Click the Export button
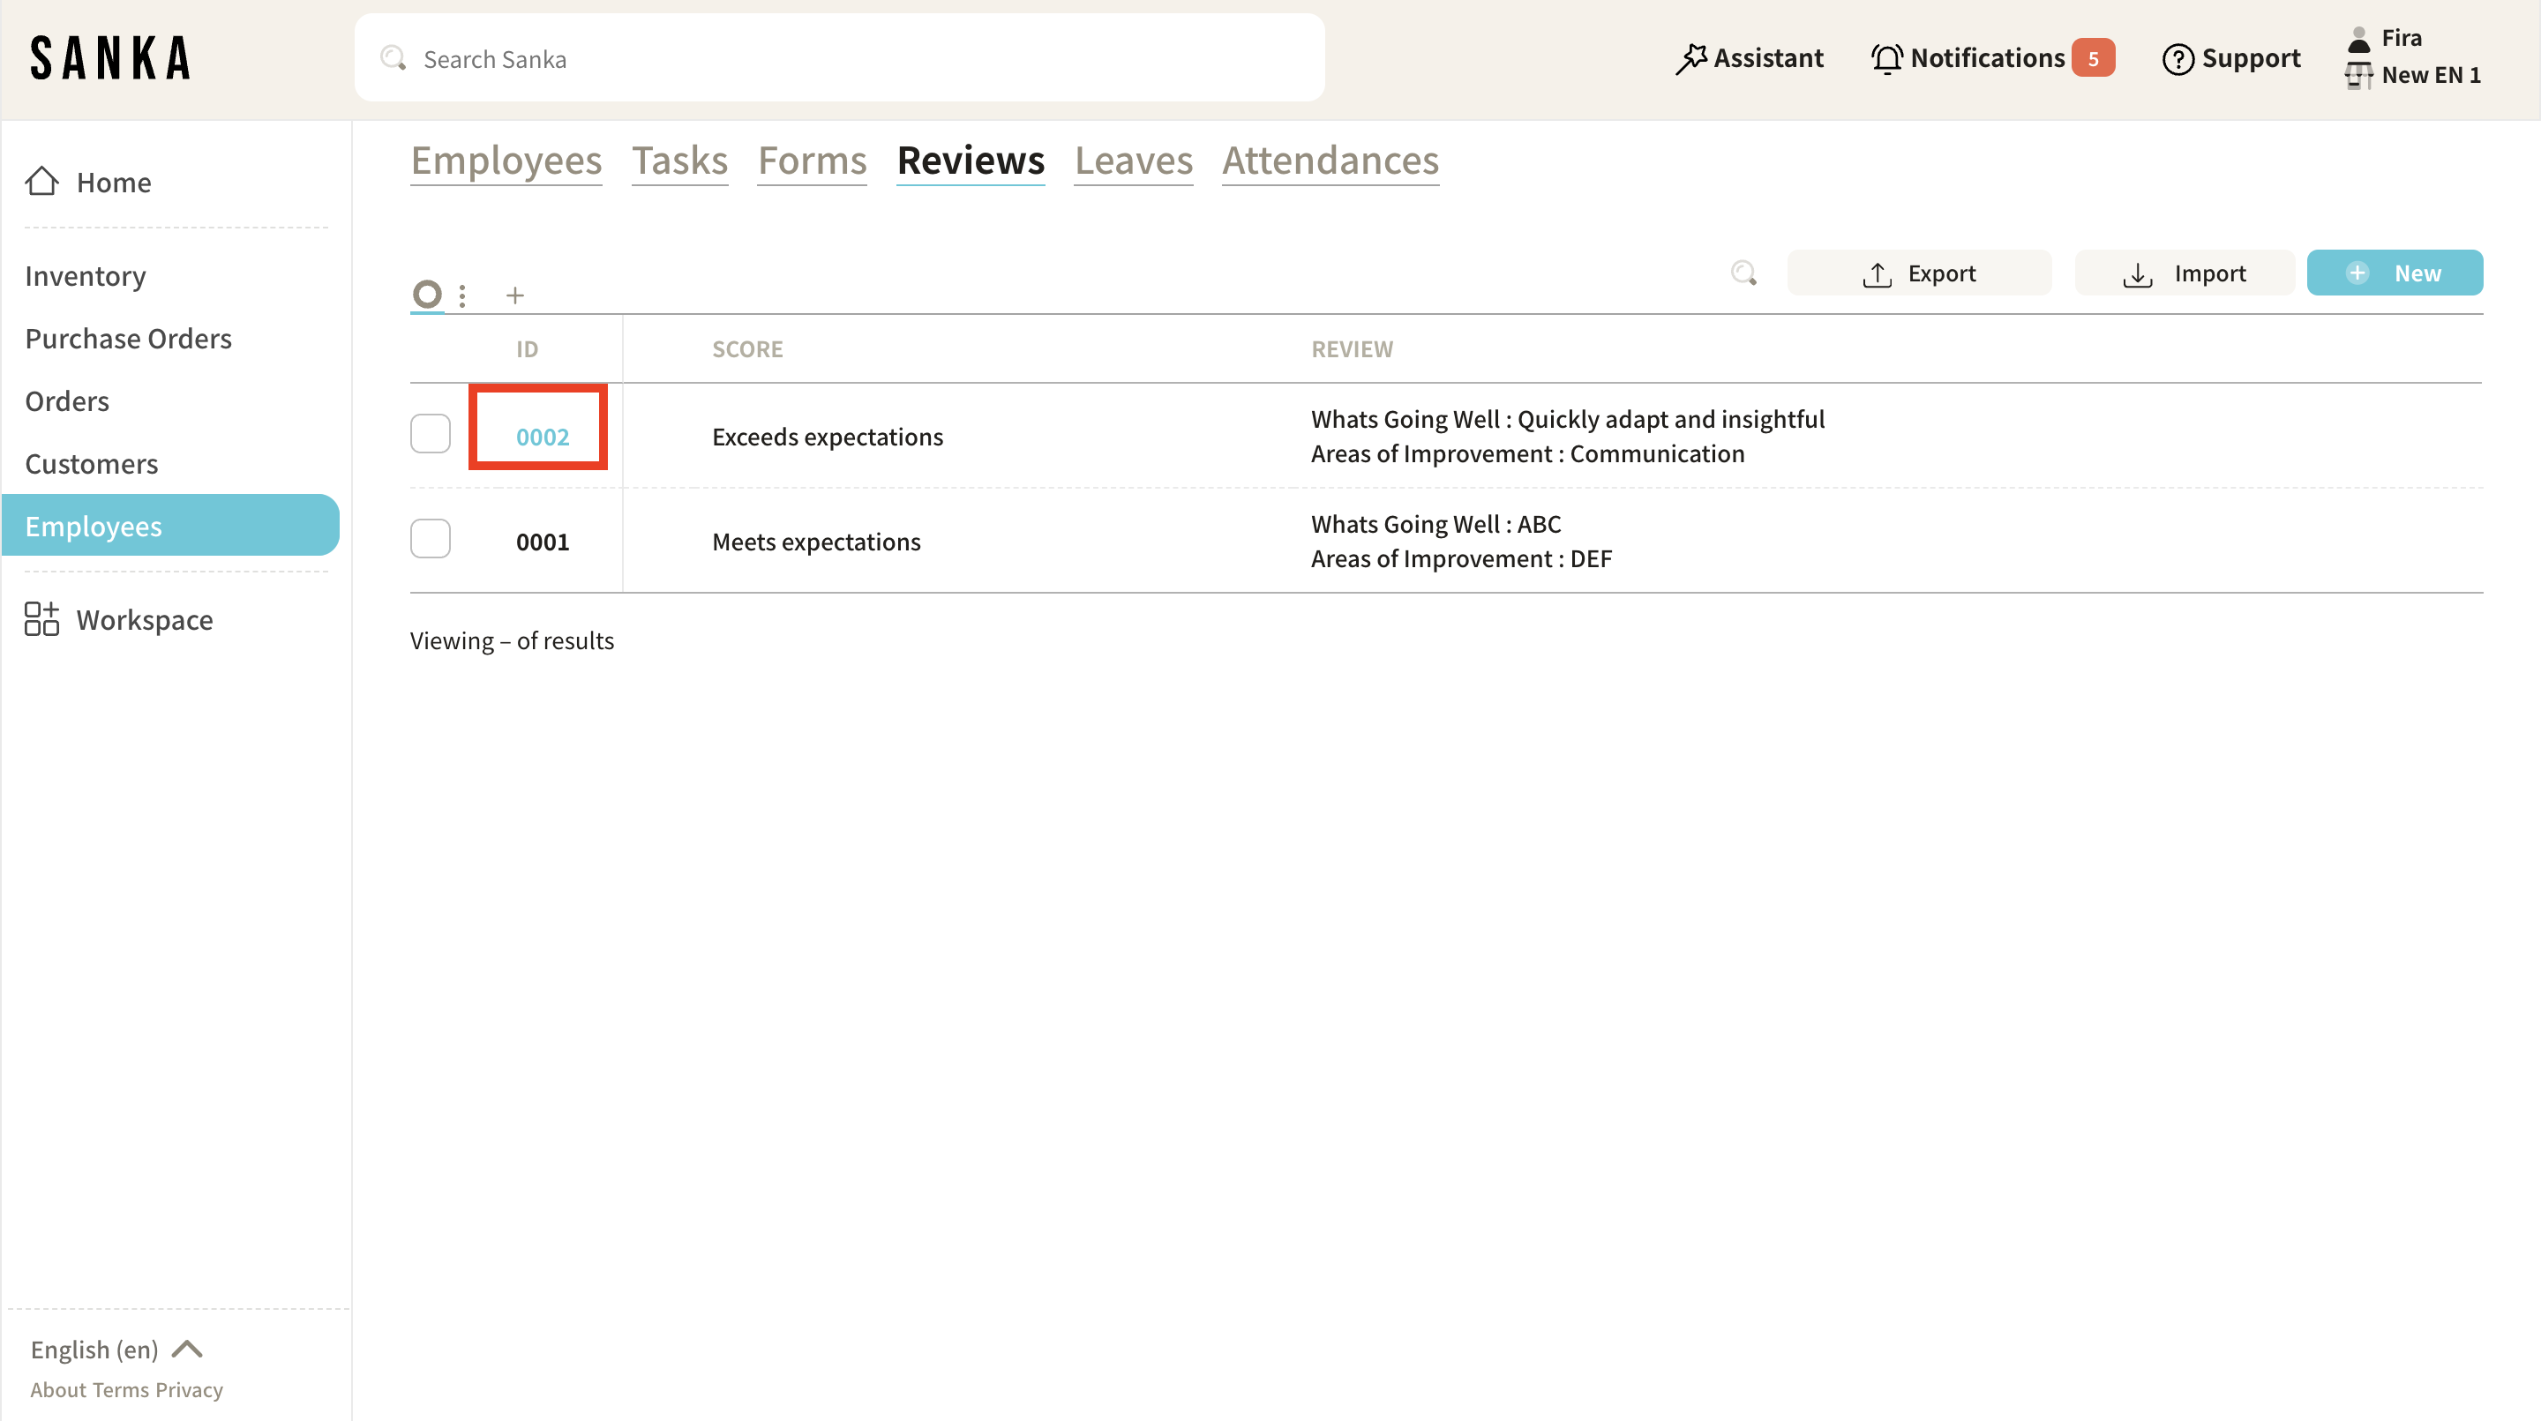 click(x=1919, y=273)
